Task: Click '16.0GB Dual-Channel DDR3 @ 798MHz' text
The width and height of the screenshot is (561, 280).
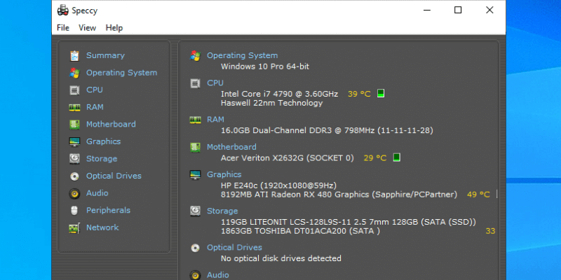Action: point(297,131)
